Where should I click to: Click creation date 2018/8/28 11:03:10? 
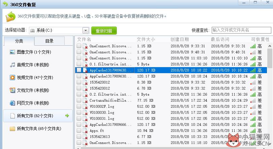click(x=189, y=58)
